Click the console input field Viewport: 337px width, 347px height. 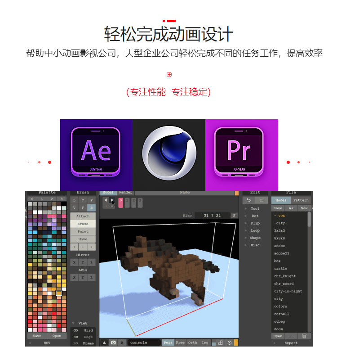pyautogui.click(x=144, y=342)
